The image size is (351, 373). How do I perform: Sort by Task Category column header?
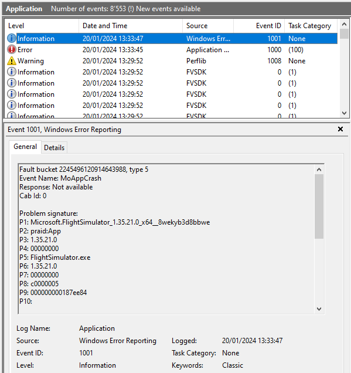click(x=311, y=26)
